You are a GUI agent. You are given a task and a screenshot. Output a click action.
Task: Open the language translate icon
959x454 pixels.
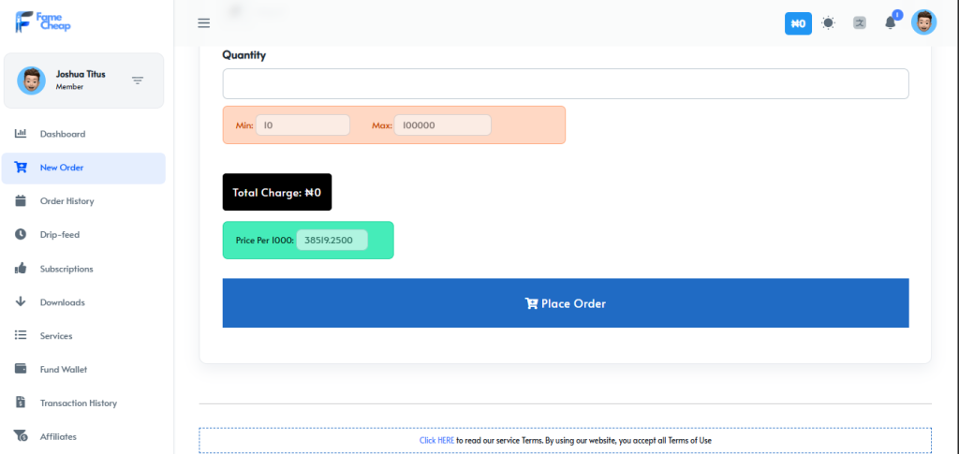tap(860, 23)
